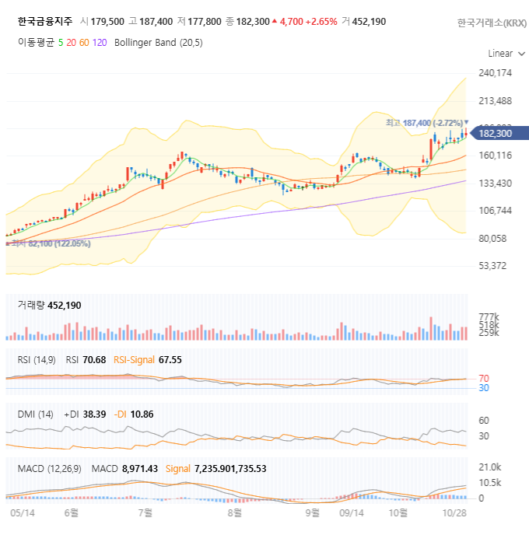
Task: Click the 이동평균 label
Action: 36,43
